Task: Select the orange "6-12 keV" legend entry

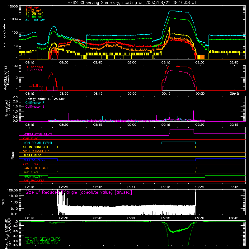Action: pyautogui.click(x=33, y=11)
